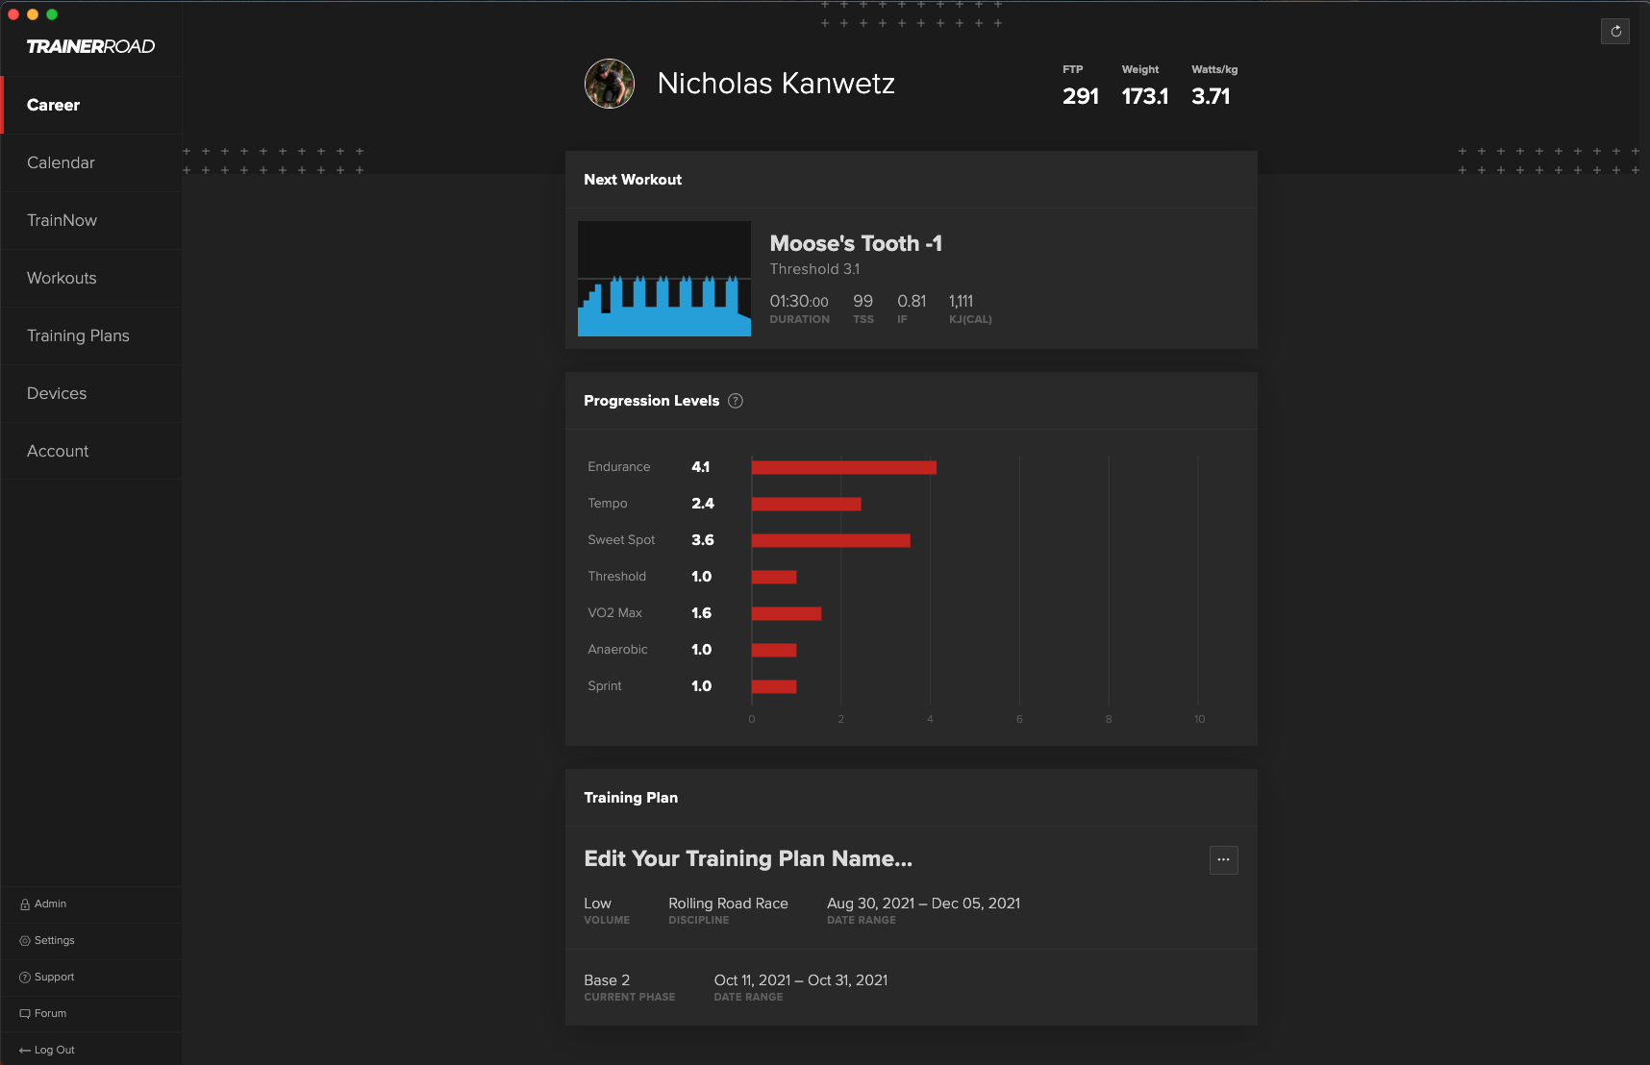Click the 01:30:00 duration value
The height and width of the screenshot is (1065, 1650).
point(799,302)
